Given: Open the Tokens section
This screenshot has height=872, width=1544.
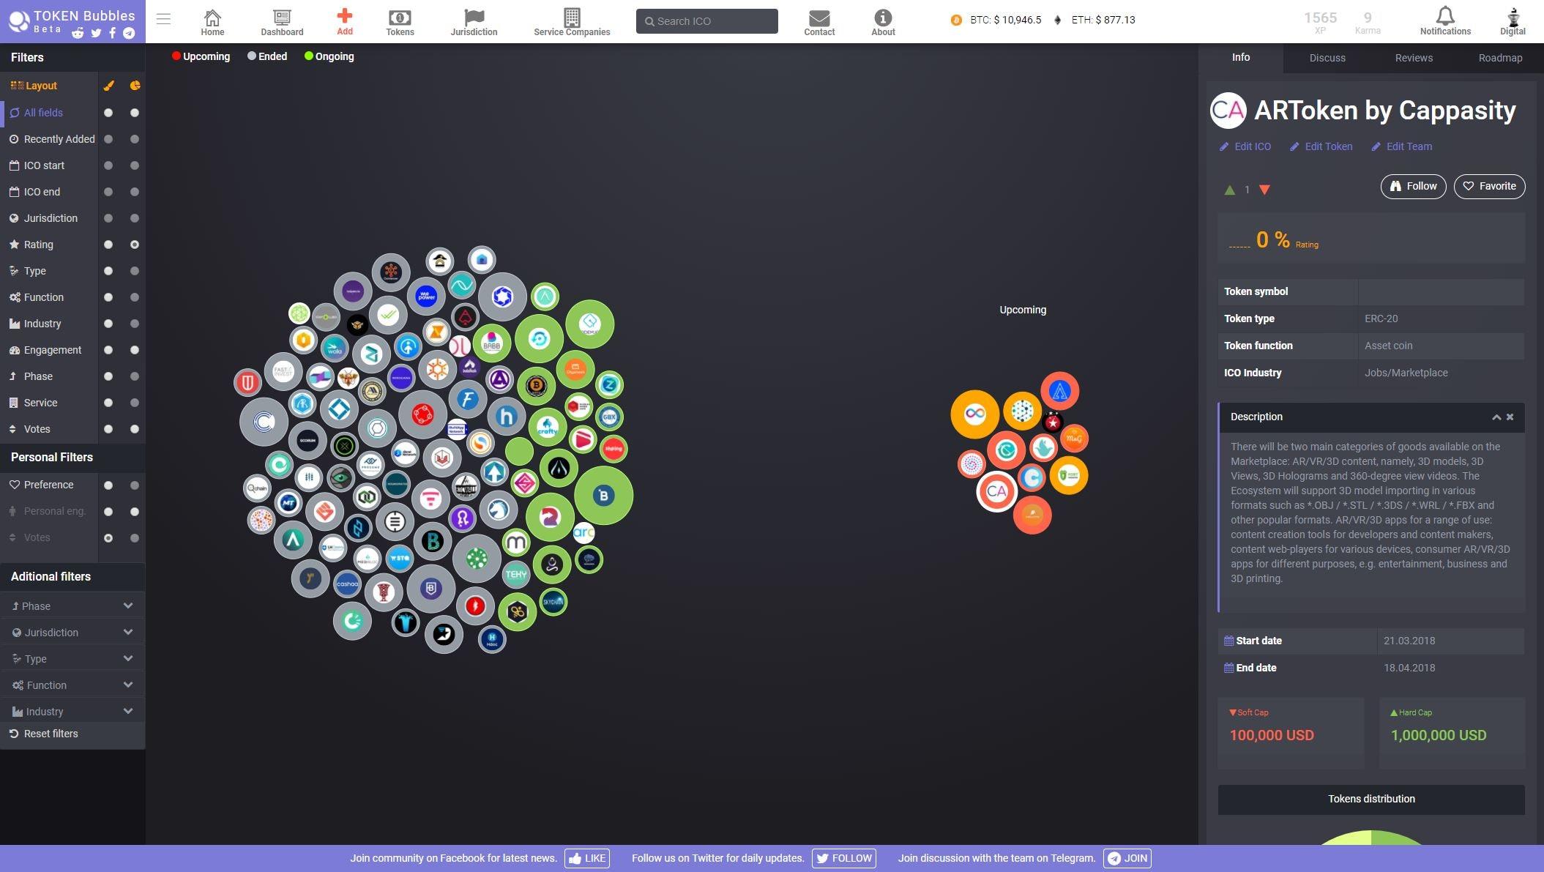Looking at the screenshot, I should pos(400,22).
